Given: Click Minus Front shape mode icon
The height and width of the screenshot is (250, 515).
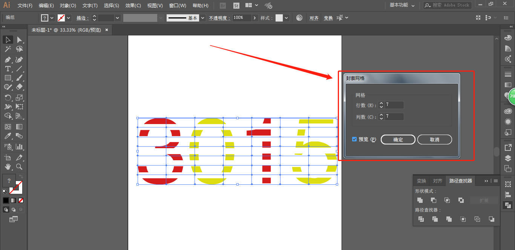Looking at the screenshot, I should click(x=434, y=200).
